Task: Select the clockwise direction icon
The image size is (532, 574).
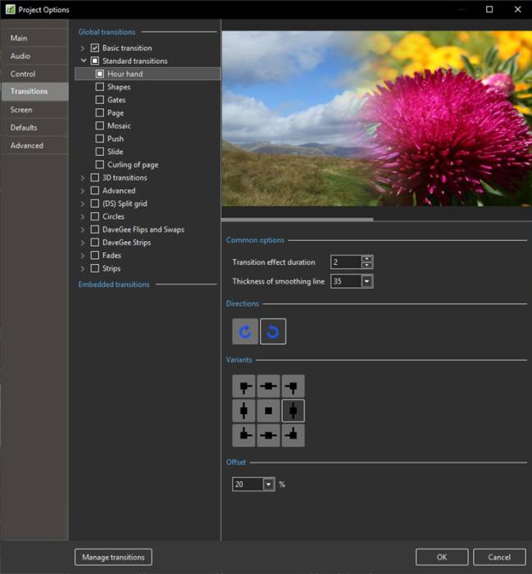Action: (245, 331)
